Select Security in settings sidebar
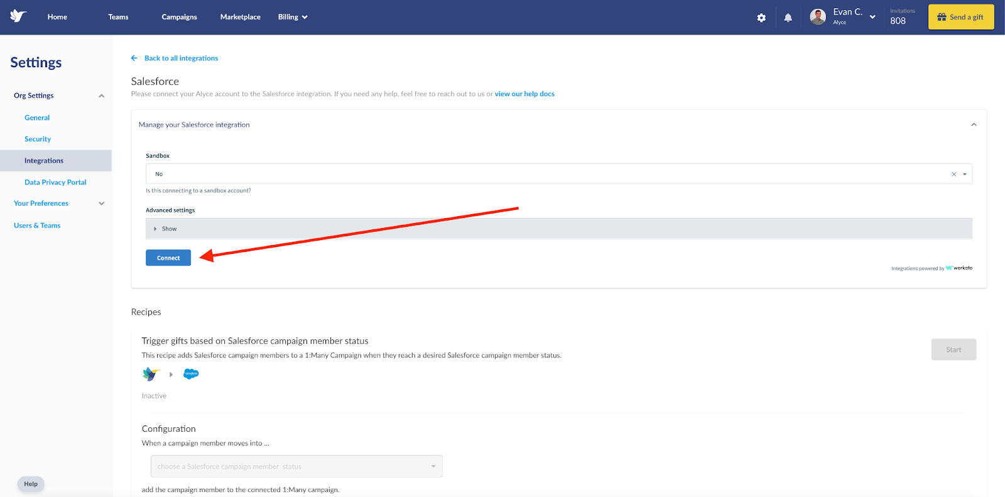 38,139
